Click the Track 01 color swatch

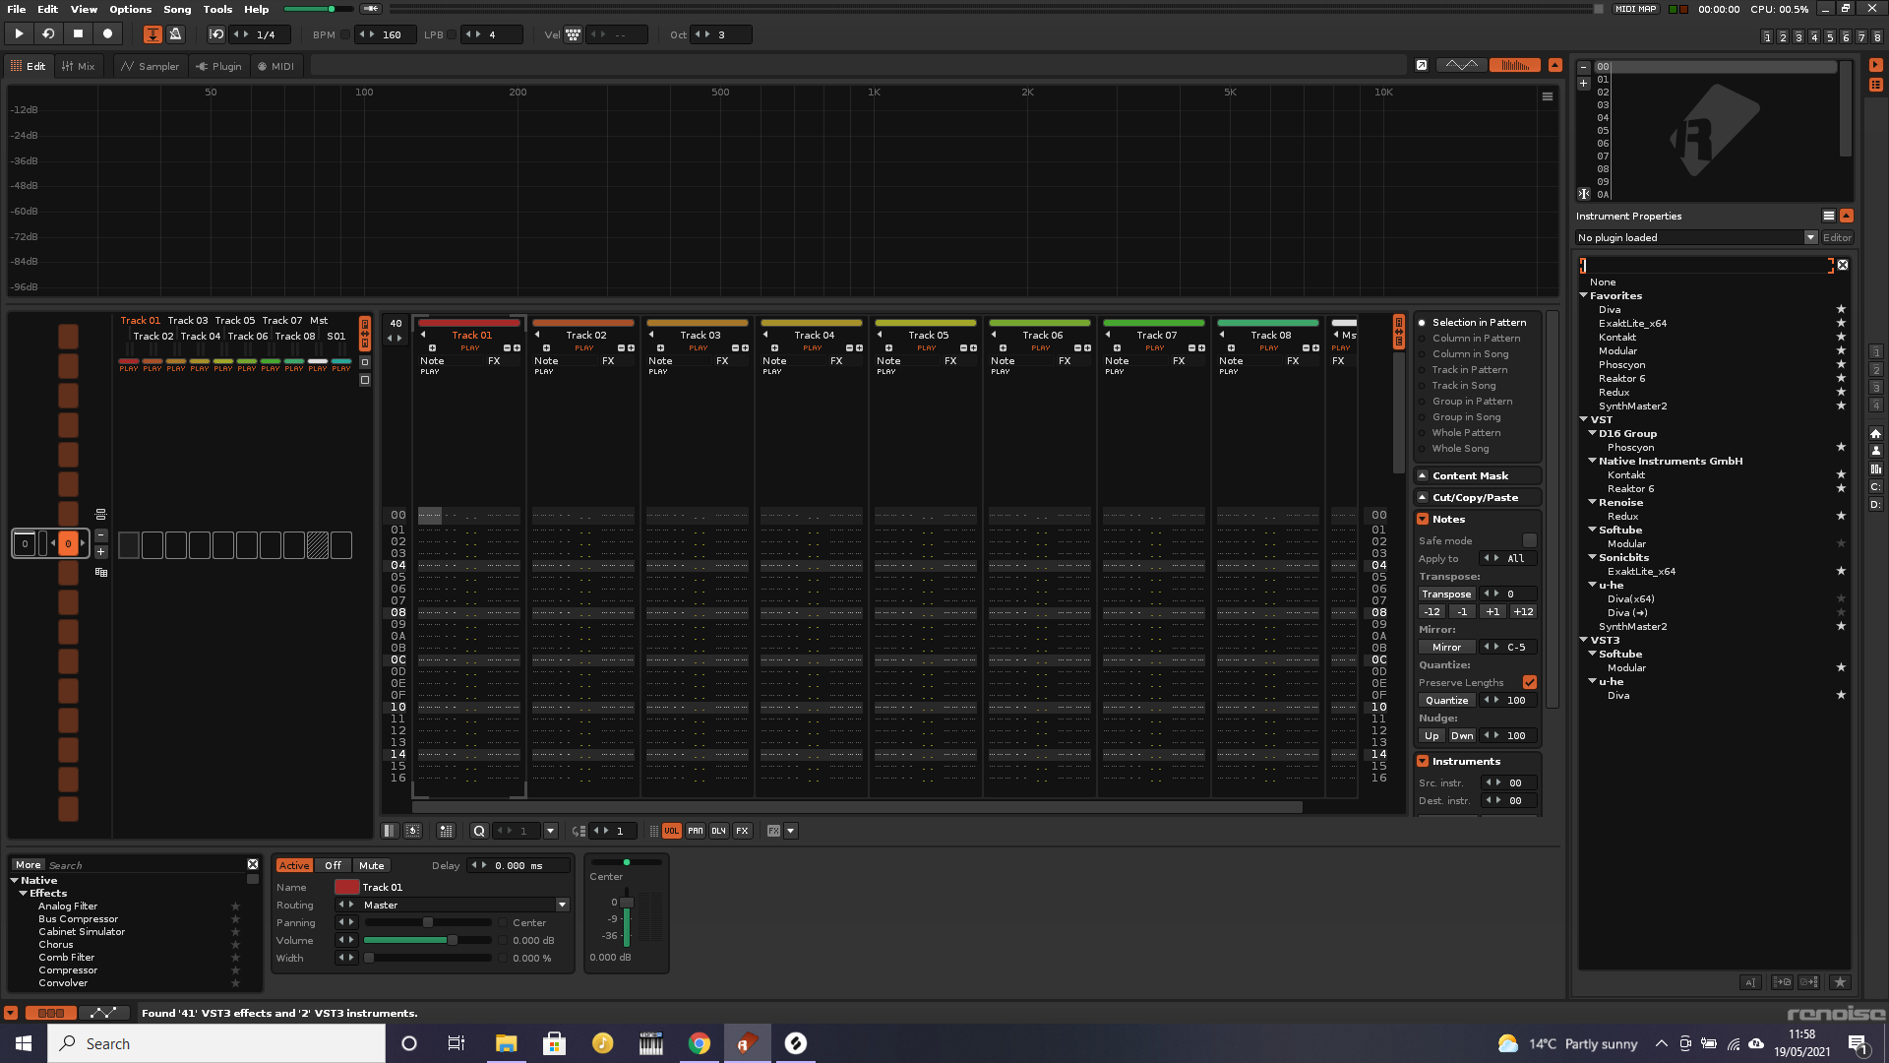point(346,887)
